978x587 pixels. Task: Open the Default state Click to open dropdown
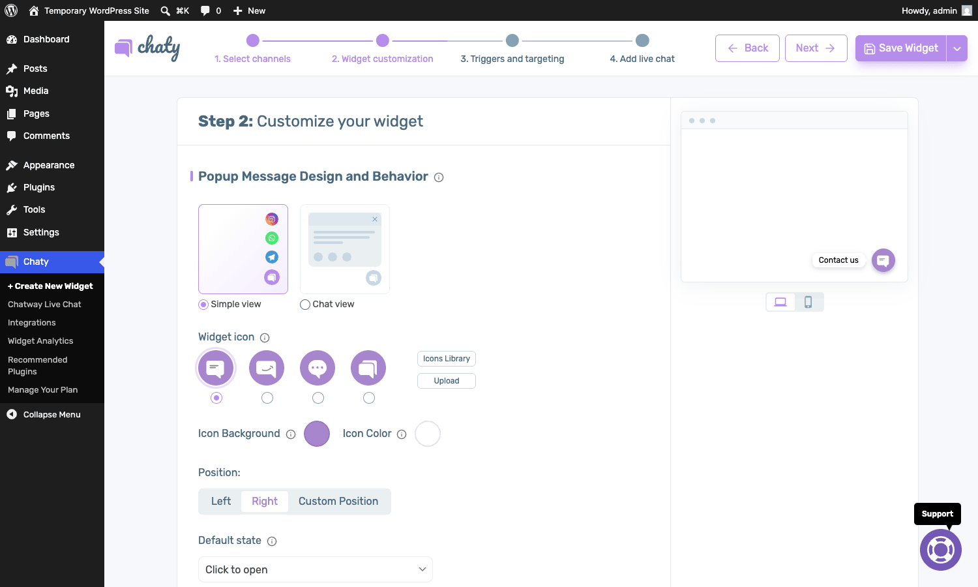click(x=316, y=569)
